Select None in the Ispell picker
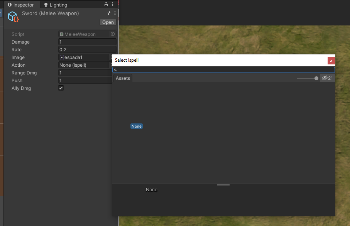Viewport: 350px width, 226px height. (x=136, y=126)
